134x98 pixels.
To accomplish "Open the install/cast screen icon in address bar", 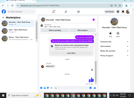I will [x=111, y=6].
